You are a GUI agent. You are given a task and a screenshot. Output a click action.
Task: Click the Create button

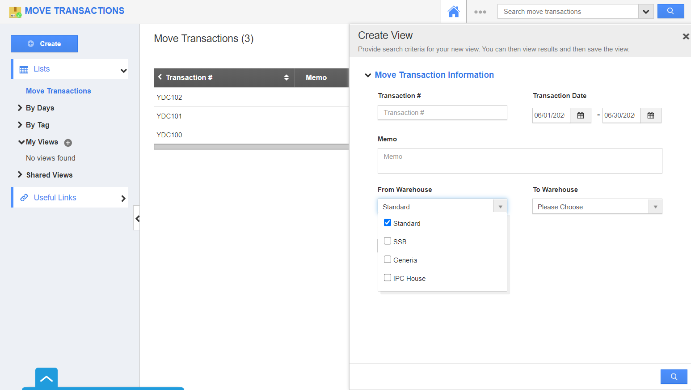tap(44, 44)
